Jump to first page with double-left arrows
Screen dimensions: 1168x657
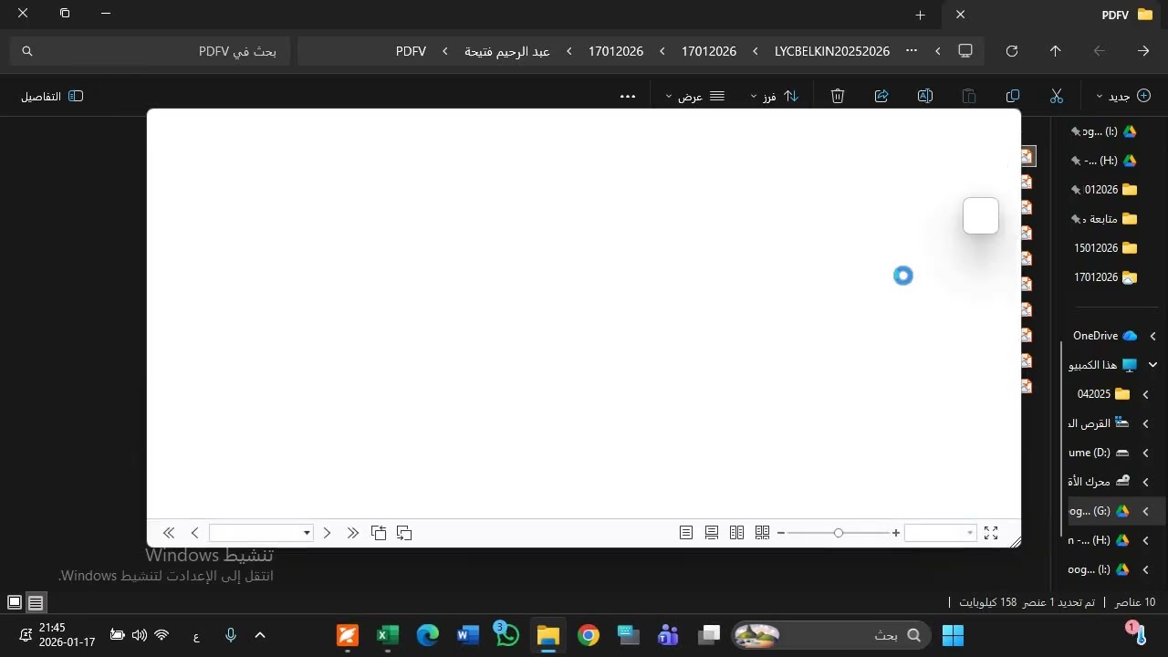click(x=169, y=533)
